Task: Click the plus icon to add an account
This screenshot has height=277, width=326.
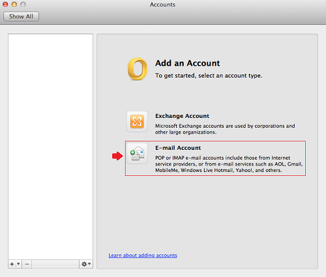Action: coord(12,264)
